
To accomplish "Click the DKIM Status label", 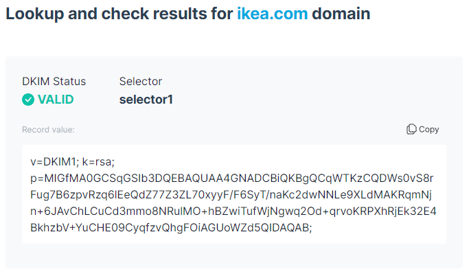I will pos(54,81).
